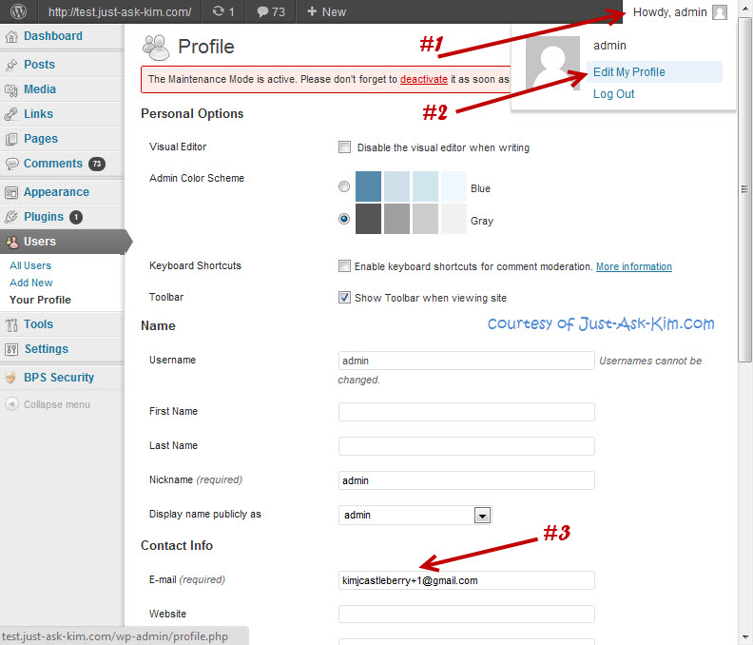Click the Website input field

coord(466,615)
